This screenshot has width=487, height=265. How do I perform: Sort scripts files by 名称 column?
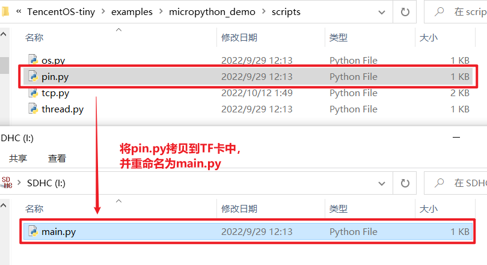[34, 37]
